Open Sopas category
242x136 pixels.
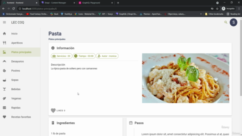click(15, 80)
